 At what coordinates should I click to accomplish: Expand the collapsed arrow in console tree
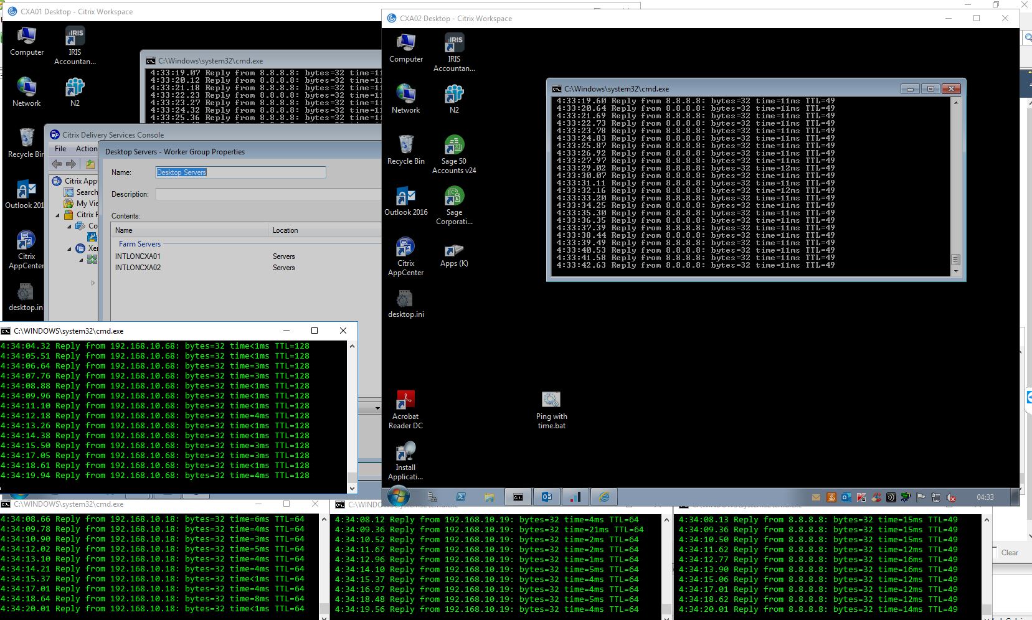coord(93,283)
